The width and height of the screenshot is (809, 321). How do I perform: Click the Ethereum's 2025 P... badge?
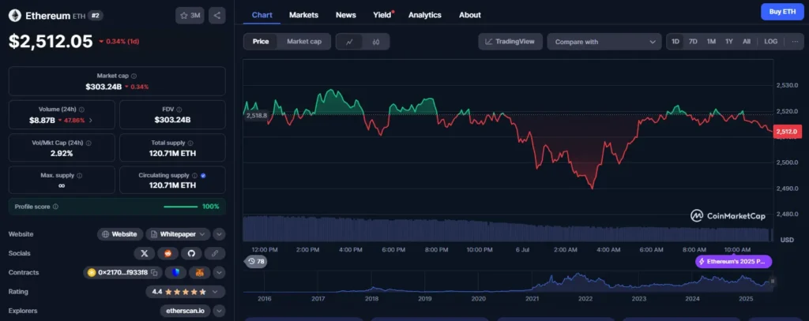coord(734,261)
